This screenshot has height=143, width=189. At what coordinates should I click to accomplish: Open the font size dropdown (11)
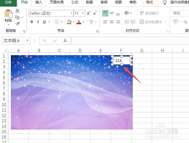[x=83, y=13]
